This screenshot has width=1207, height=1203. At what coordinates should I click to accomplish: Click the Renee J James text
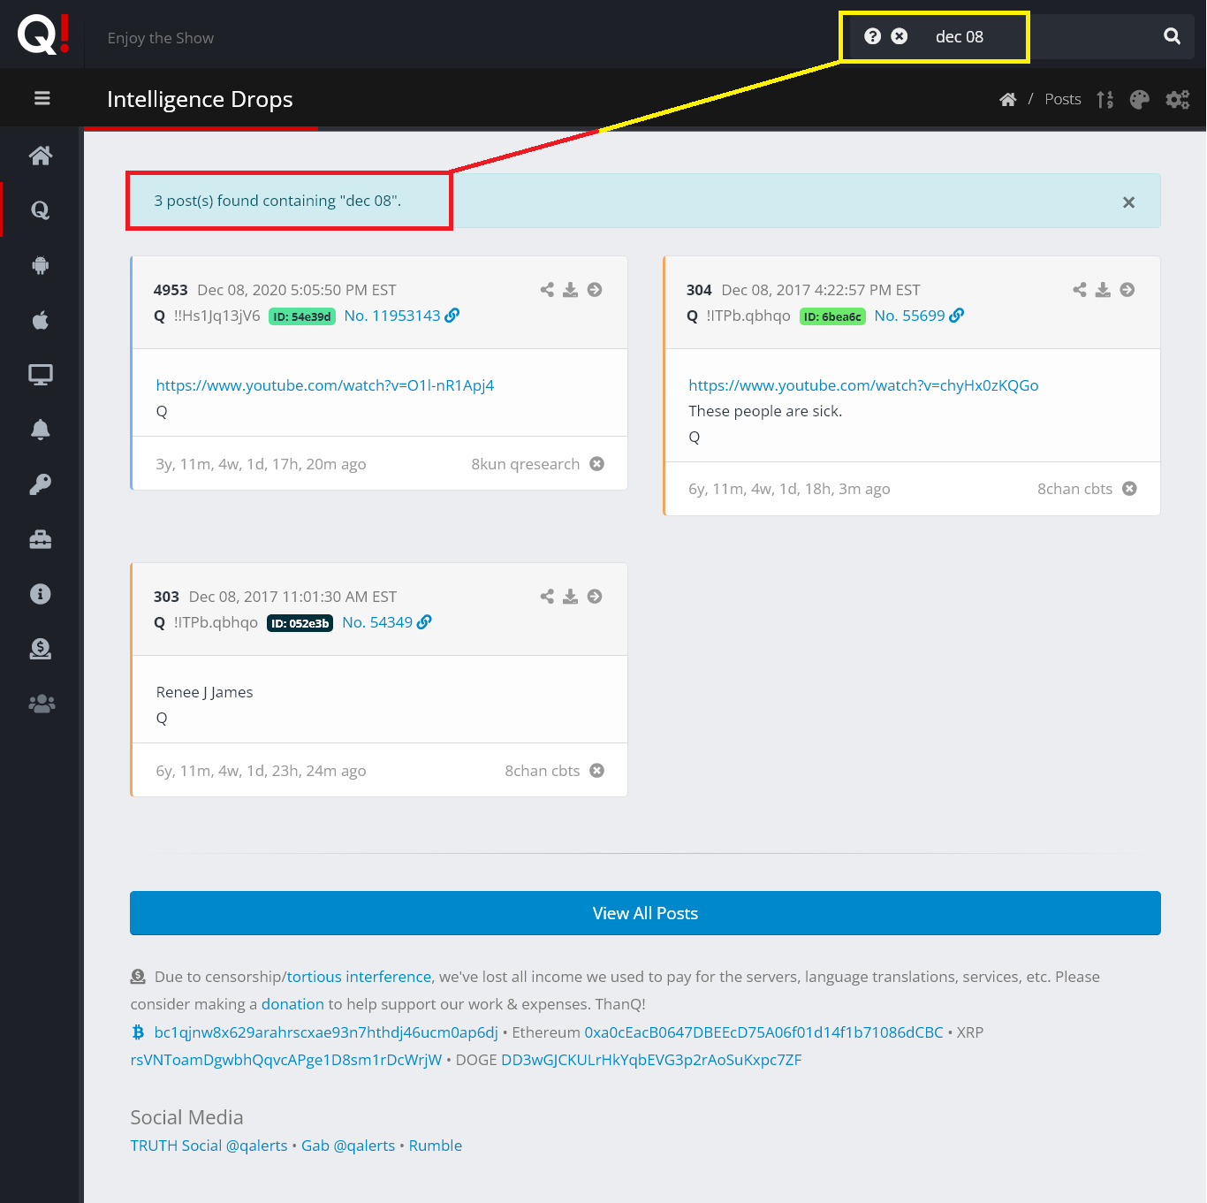click(x=204, y=692)
